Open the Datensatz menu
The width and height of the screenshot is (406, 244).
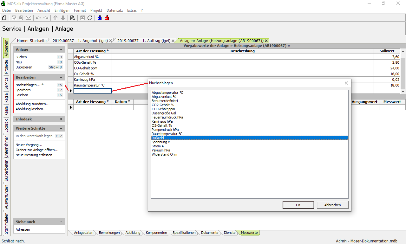[x=114, y=10]
